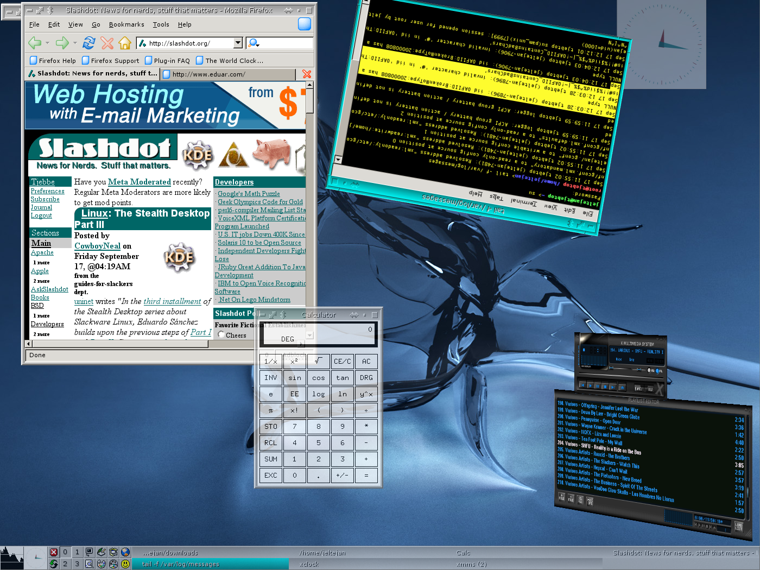Open Back button history dropdown arrow
This screenshot has width=760, height=570.
click(x=47, y=43)
